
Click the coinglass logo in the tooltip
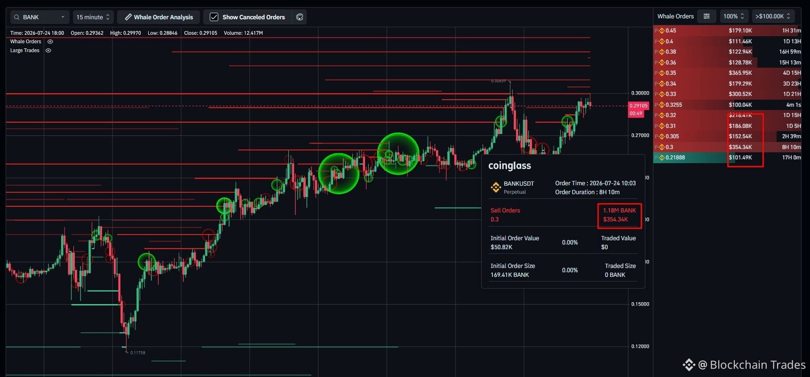click(x=509, y=165)
